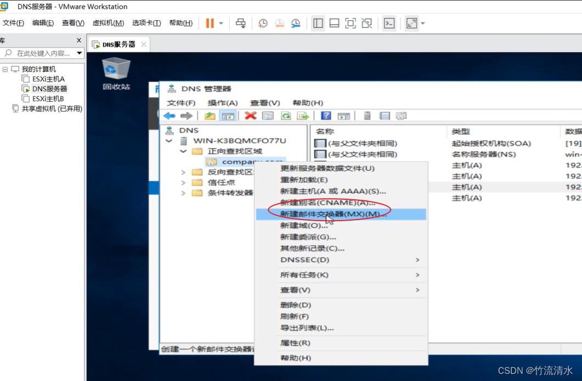
Task: Click the revert to snapshot icon
Action: (x=279, y=24)
